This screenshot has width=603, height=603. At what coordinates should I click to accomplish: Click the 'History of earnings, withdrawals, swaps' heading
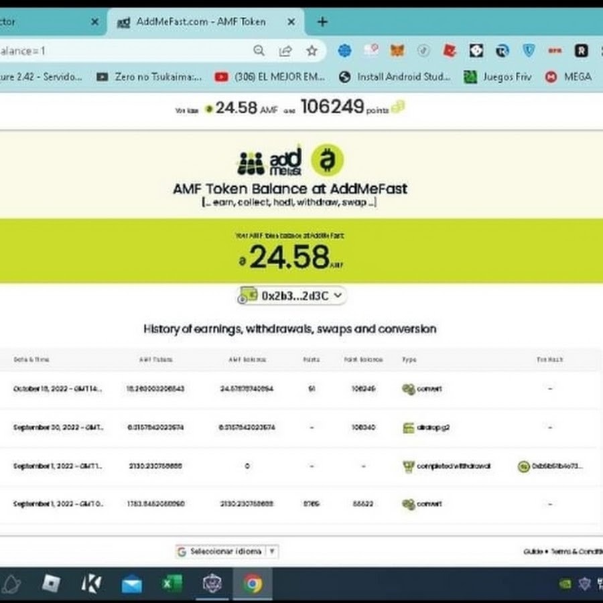[290, 329]
